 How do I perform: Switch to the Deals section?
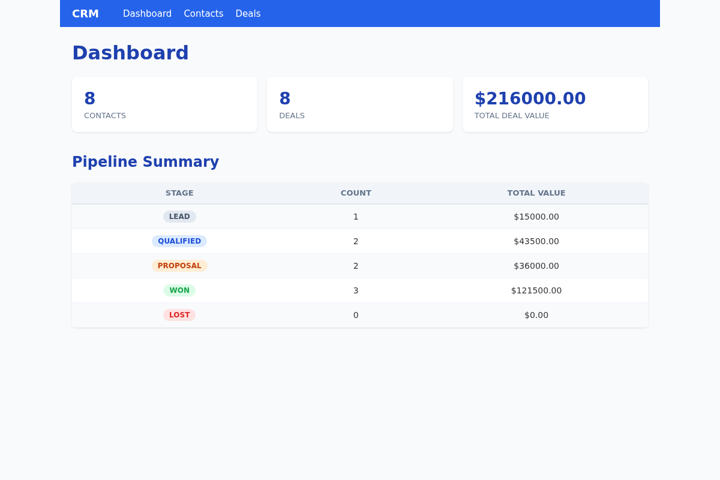coord(248,13)
